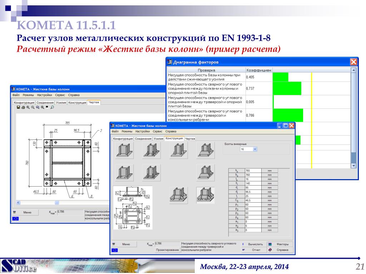Click green bar for 0,737 factor row
The height and width of the screenshot is (274, 366).
point(287,88)
